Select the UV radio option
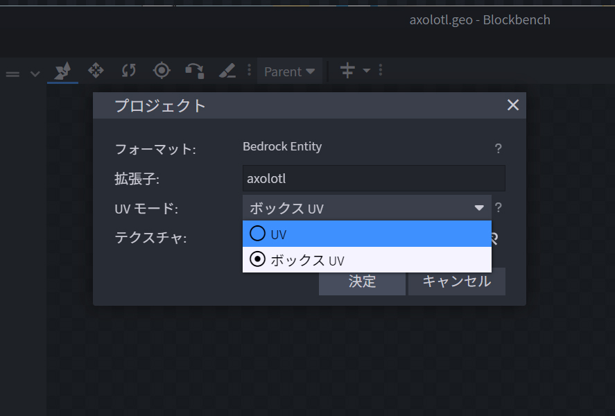Image resolution: width=615 pixels, height=416 pixels. [x=367, y=234]
